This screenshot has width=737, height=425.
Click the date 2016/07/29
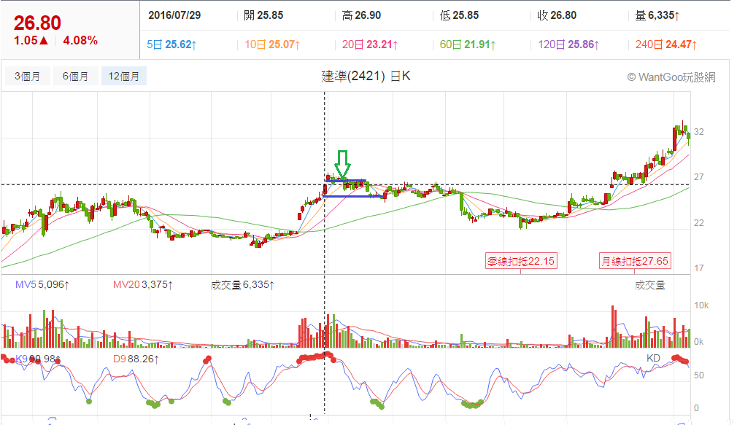[x=174, y=15]
